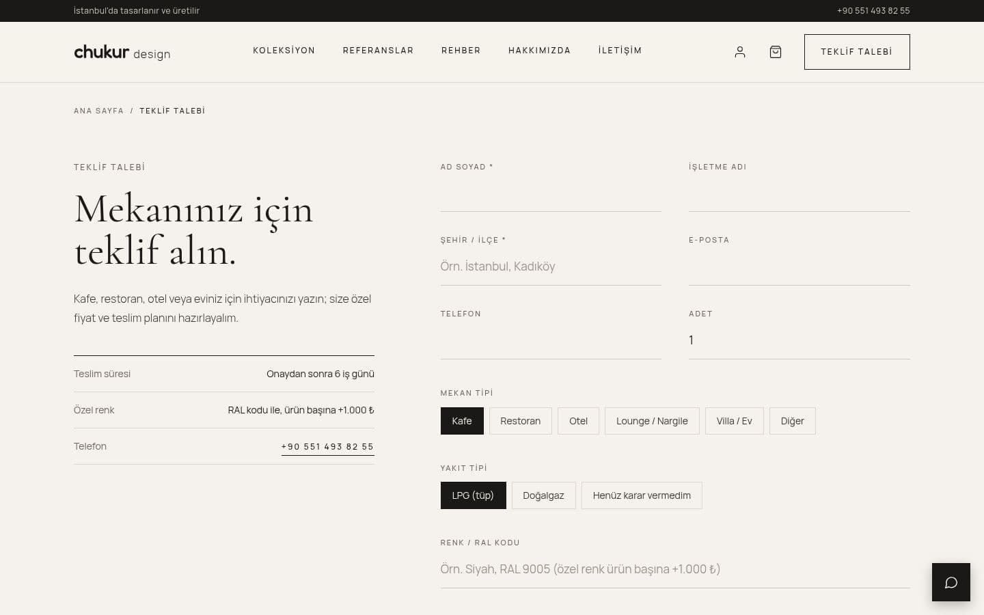Image resolution: width=984 pixels, height=615 pixels.
Task: Open the shopping cart icon
Action: tap(775, 52)
